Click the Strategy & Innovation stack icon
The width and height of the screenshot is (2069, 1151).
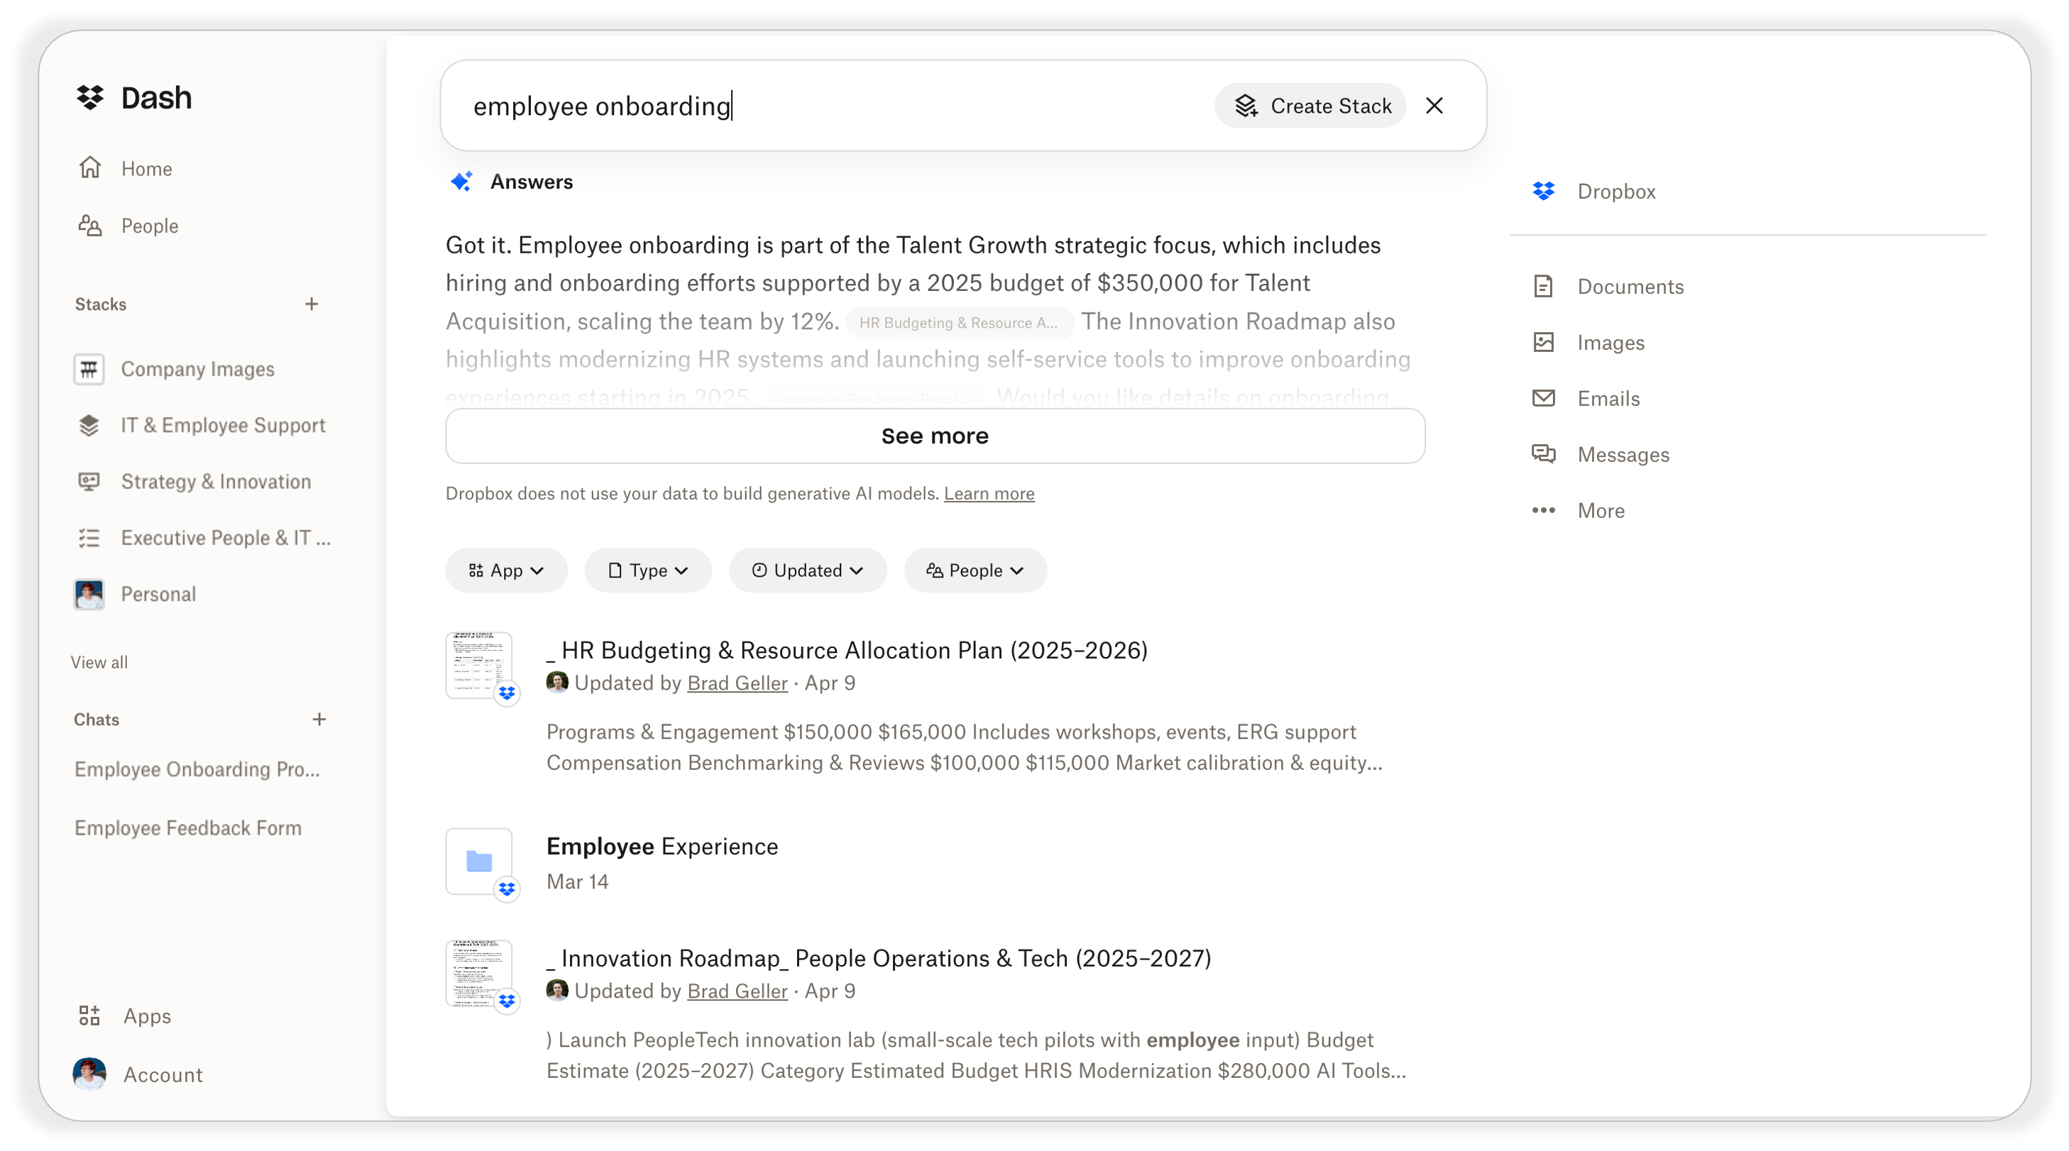[89, 481]
